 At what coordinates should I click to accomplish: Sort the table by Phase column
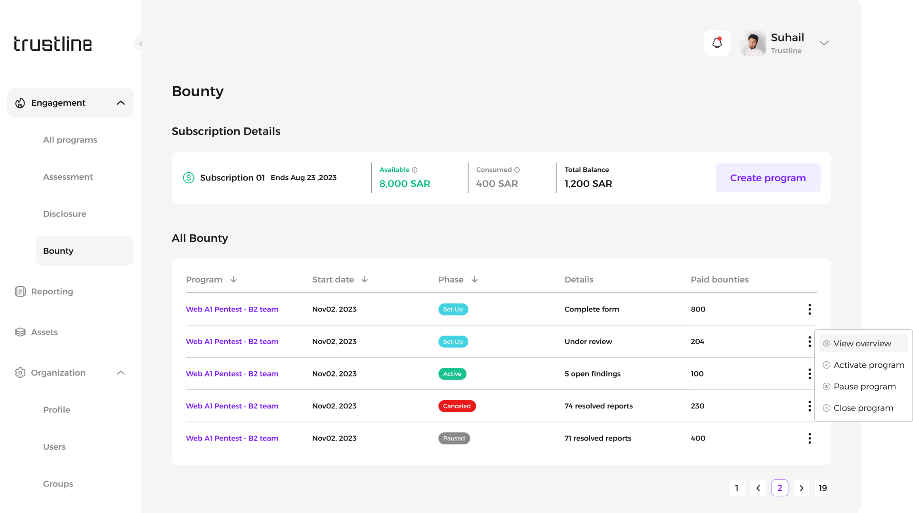tap(474, 280)
